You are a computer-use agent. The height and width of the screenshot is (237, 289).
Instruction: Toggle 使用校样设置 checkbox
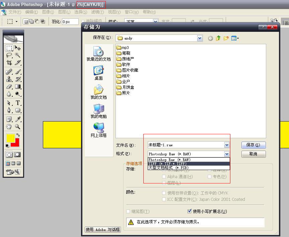(x=164, y=193)
